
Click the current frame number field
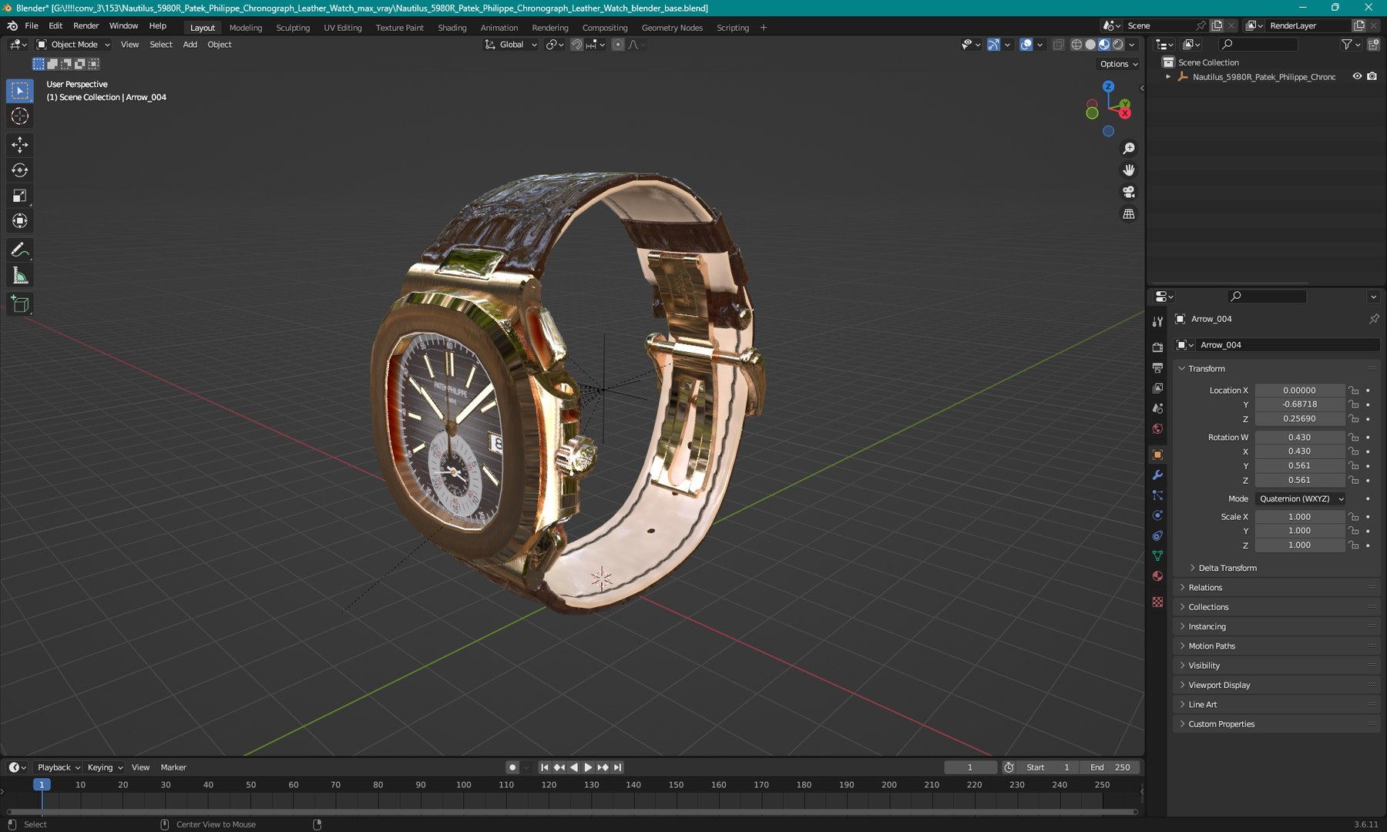(970, 767)
